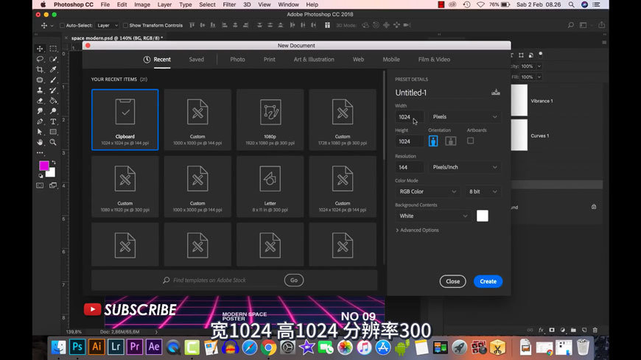Select the Dodge tool
Viewport: 641px width, 360px height.
[53, 111]
